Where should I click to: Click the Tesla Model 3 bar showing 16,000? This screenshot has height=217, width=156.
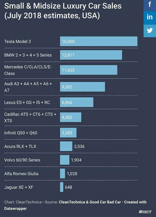[x=99, y=41]
